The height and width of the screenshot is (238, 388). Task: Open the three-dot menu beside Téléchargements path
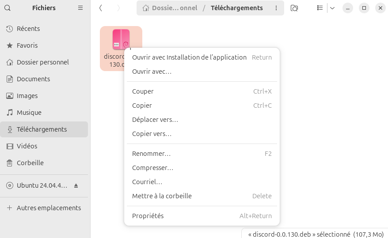(276, 8)
